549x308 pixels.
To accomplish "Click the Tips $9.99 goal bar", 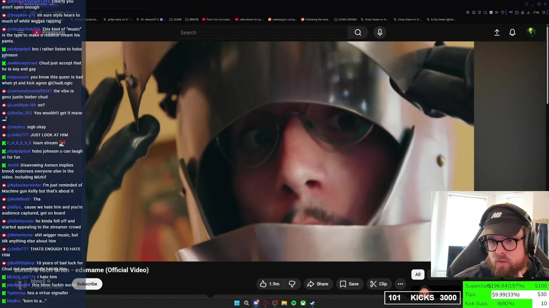I will pos(506,294).
